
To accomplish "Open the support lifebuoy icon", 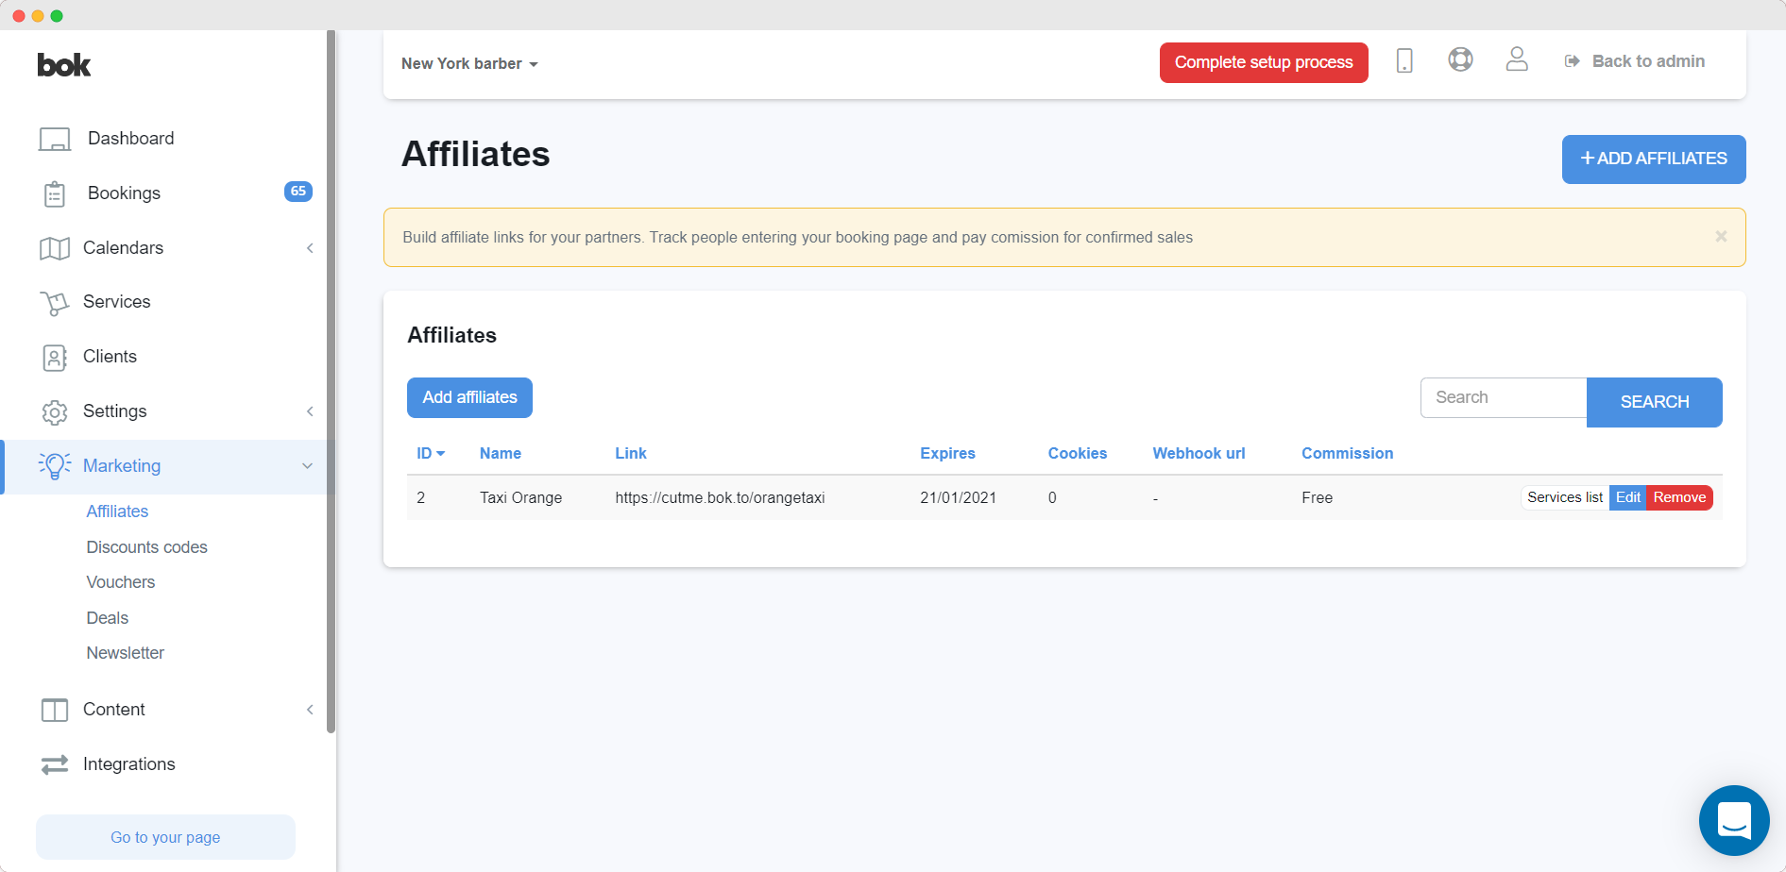I will (x=1460, y=59).
